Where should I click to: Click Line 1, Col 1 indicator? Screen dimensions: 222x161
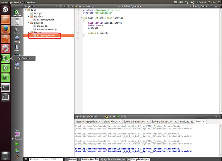(x=199, y=6)
